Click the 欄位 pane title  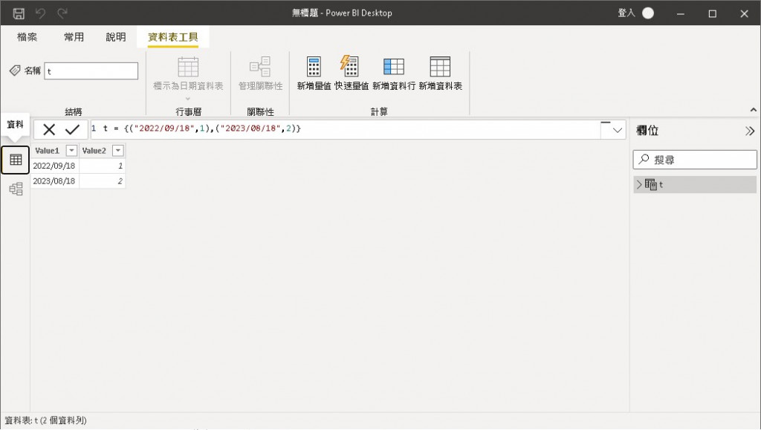tap(647, 131)
